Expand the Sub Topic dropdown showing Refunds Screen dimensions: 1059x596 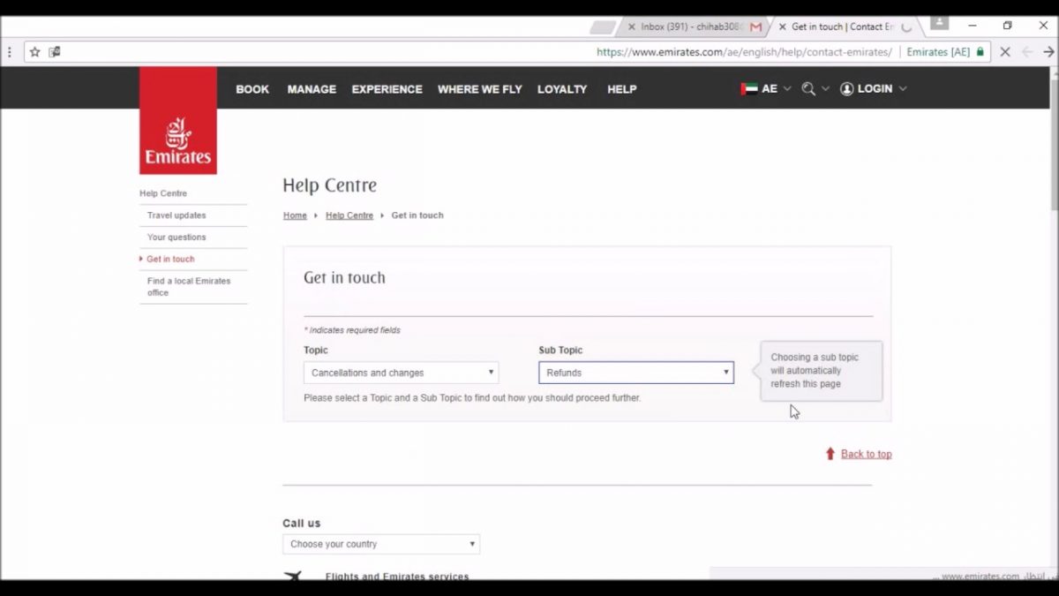click(636, 373)
